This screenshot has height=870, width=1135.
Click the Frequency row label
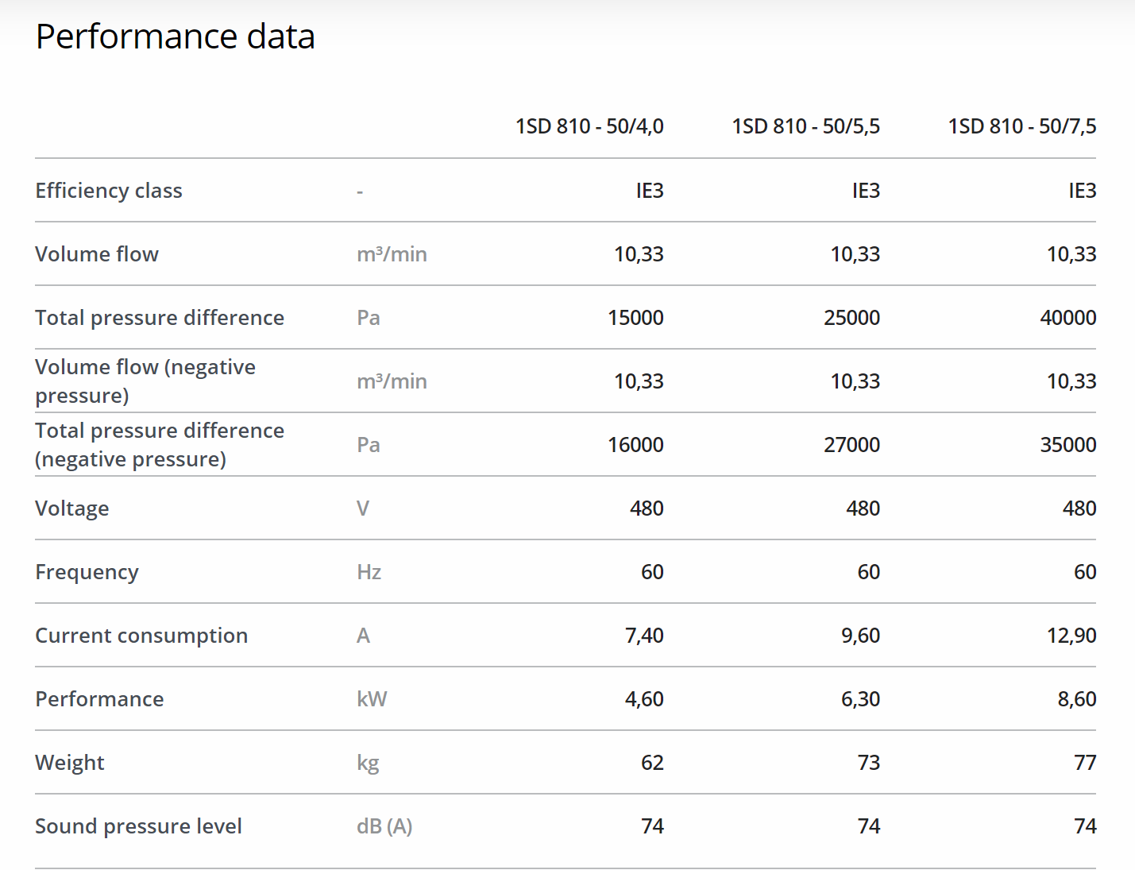click(87, 572)
